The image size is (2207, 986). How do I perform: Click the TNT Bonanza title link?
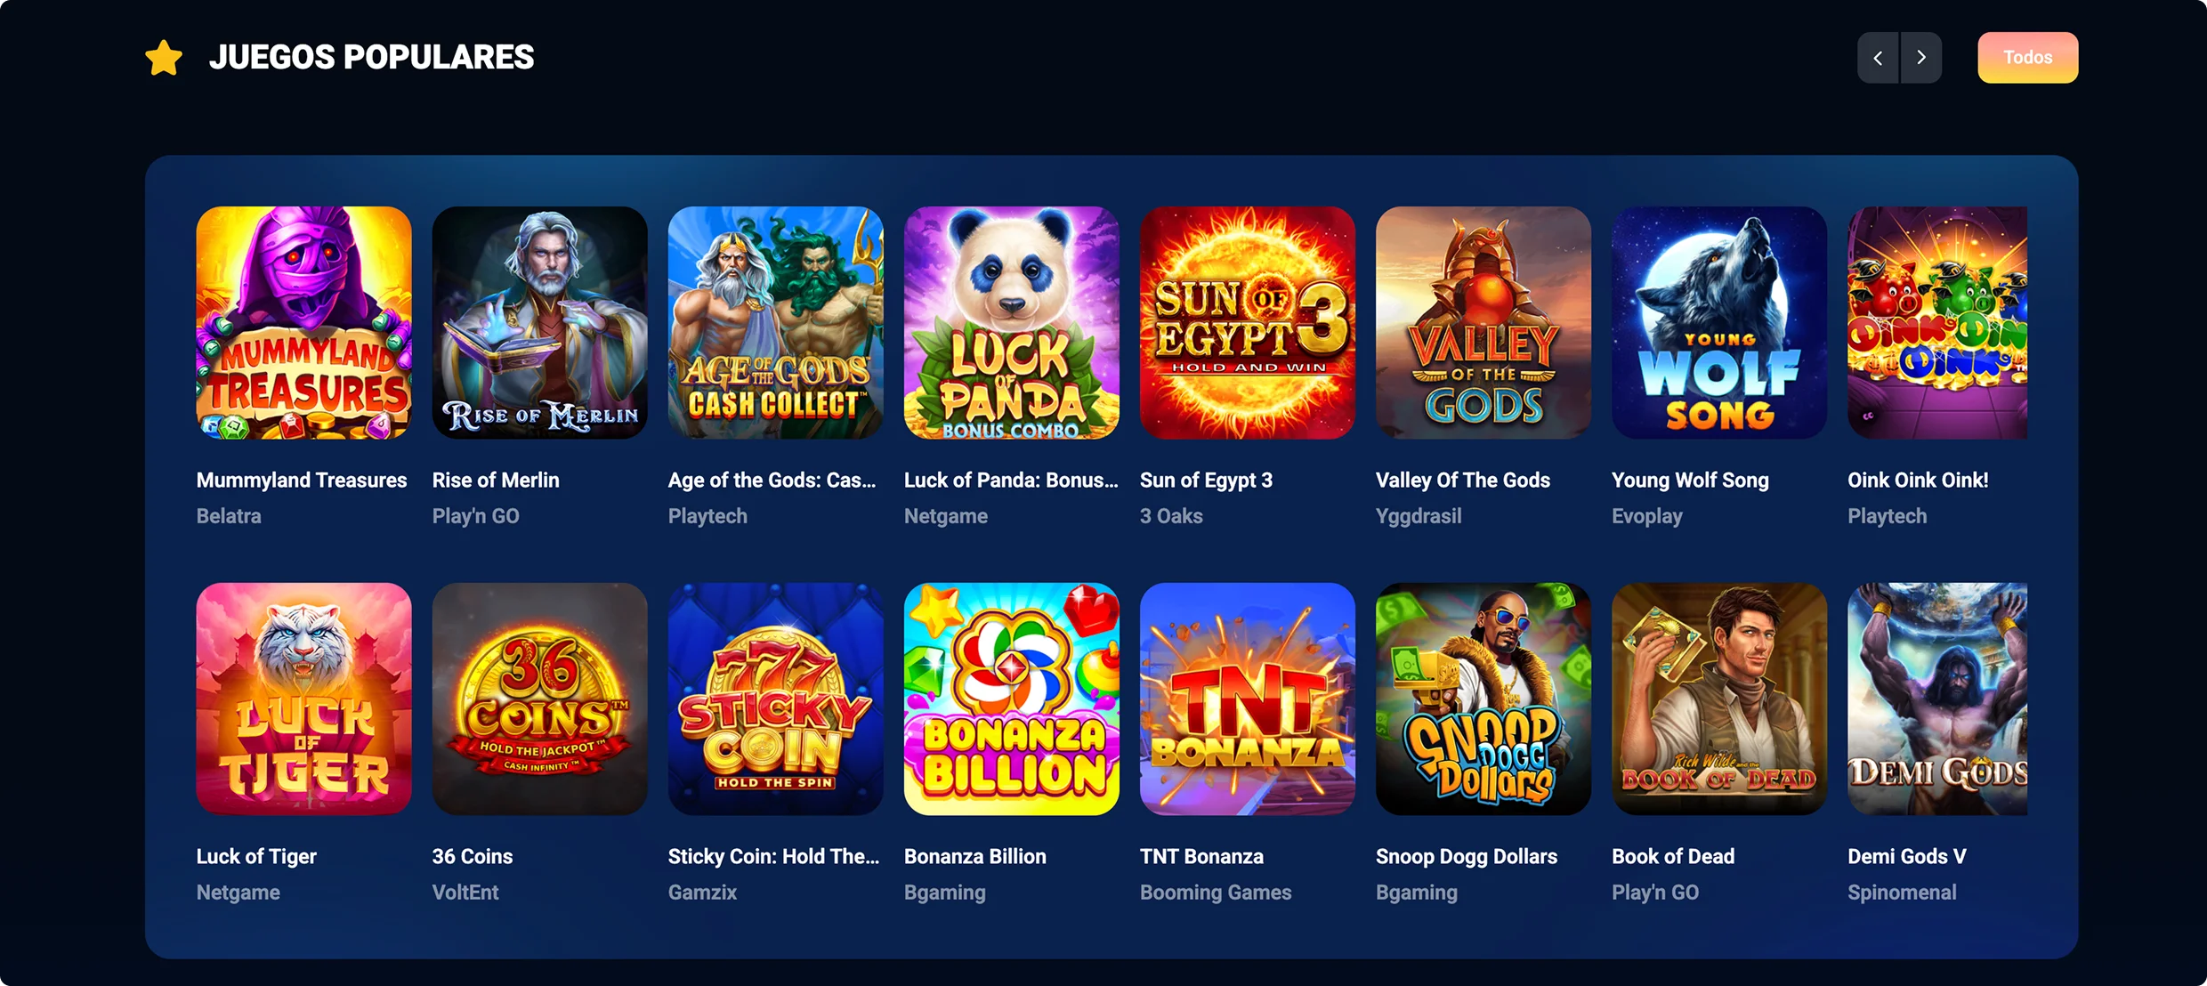[x=1201, y=857]
